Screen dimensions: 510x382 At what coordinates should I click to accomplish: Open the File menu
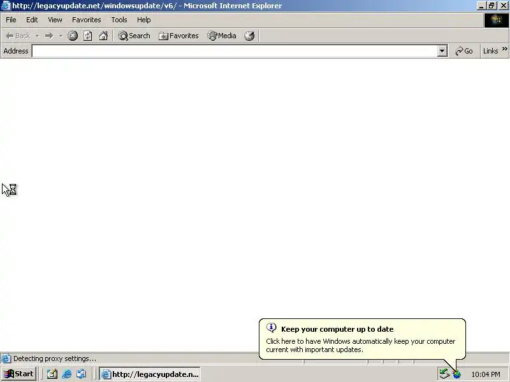tap(11, 20)
